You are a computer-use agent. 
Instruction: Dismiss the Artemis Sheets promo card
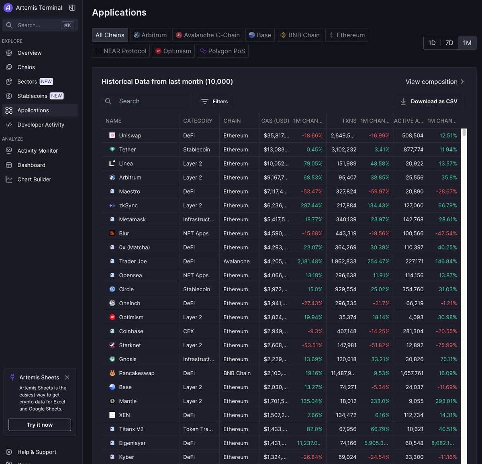(67, 377)
